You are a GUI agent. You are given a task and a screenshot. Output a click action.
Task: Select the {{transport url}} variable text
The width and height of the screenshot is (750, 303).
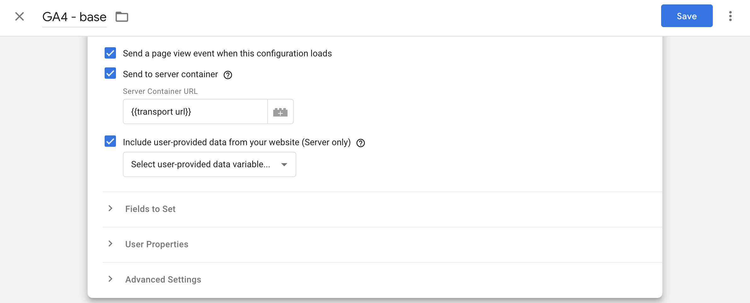point(161,111)
